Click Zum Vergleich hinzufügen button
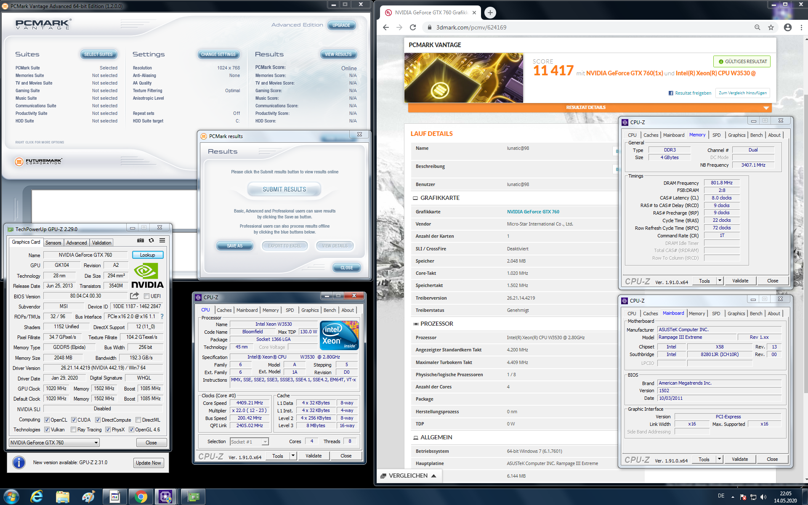Screen dimensions: 808x505 tap(743, 93)
